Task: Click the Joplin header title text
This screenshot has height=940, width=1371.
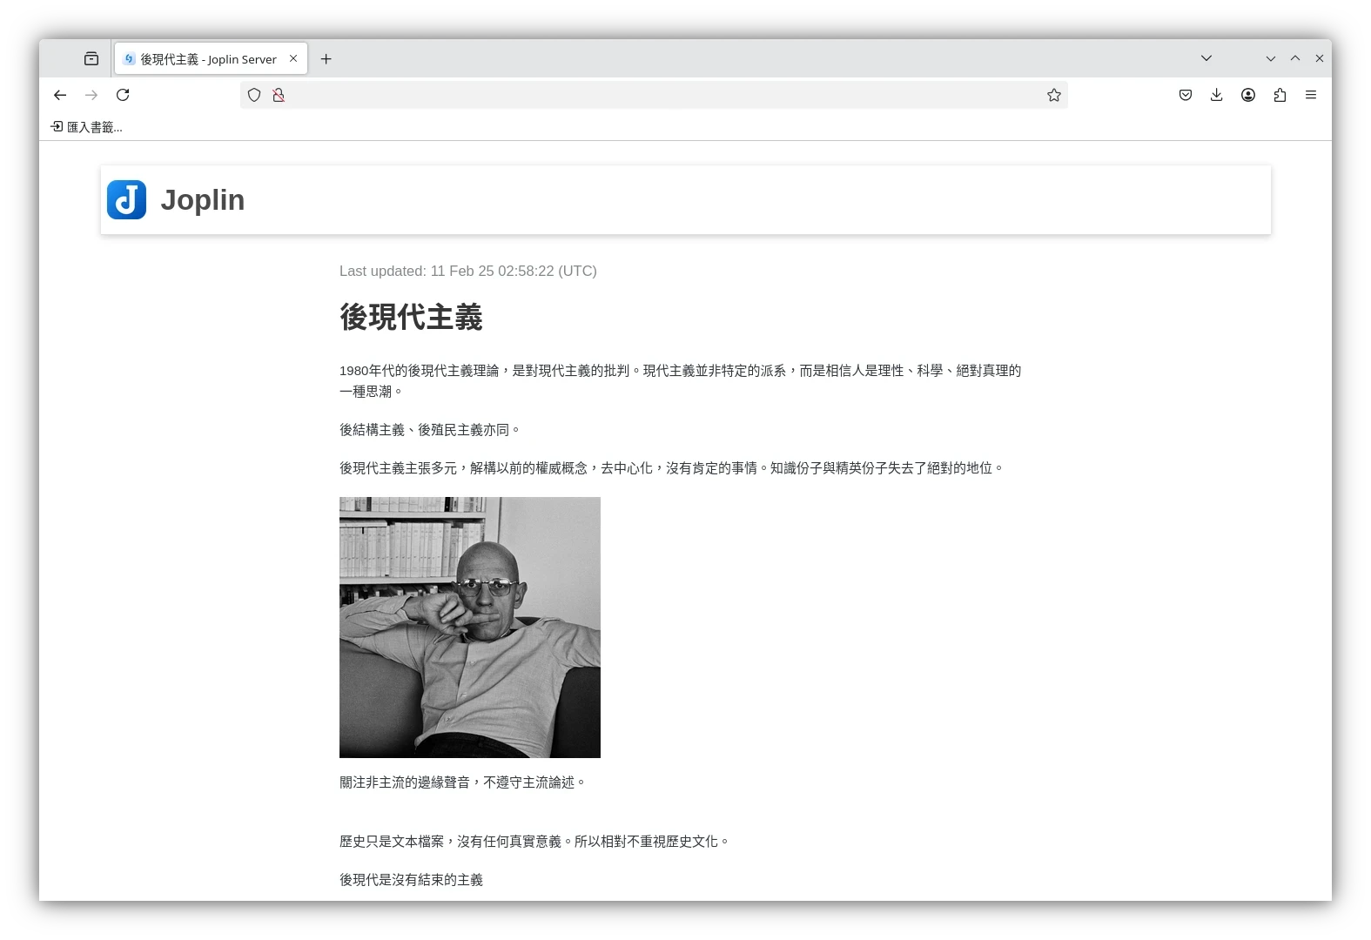Action: [203, 200]
